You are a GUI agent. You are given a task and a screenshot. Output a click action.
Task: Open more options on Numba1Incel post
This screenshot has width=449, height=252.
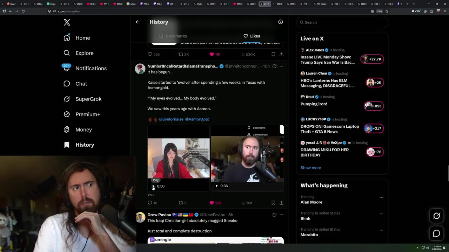coord(281,66)
